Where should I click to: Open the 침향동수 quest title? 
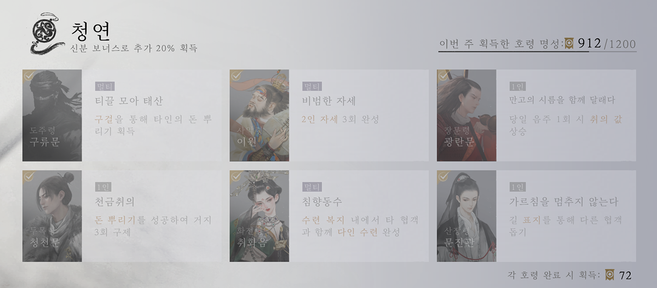pos(322,201)
